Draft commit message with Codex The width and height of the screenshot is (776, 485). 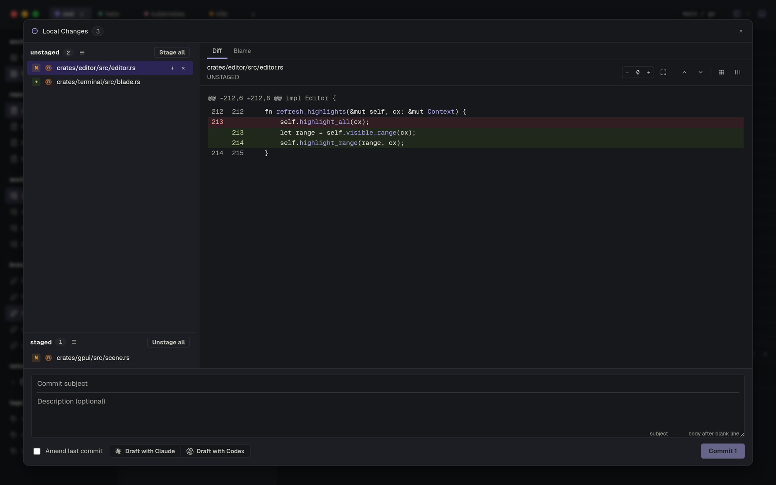point(216,451)
